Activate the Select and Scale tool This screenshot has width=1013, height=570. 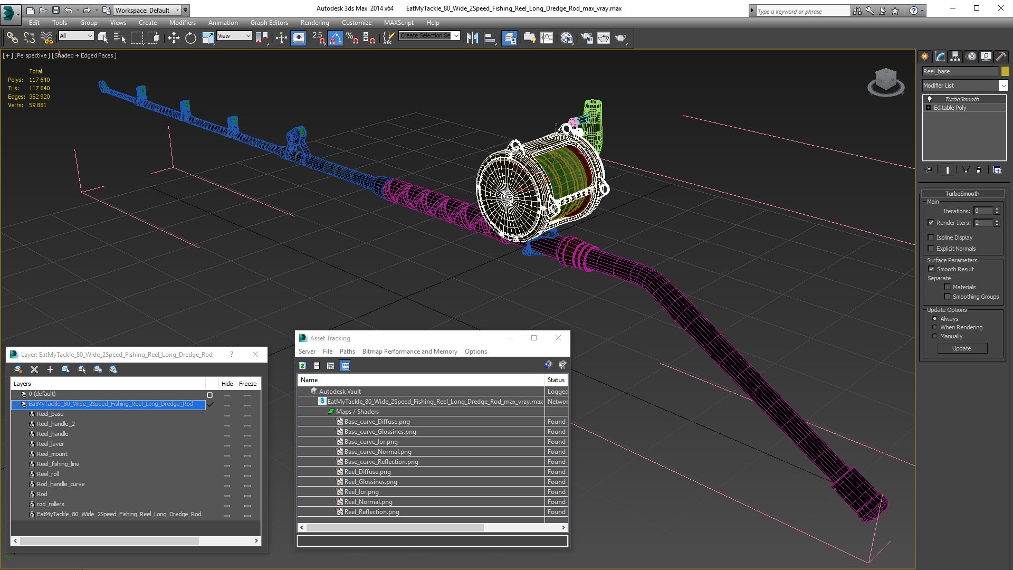[x=208, y=37]
